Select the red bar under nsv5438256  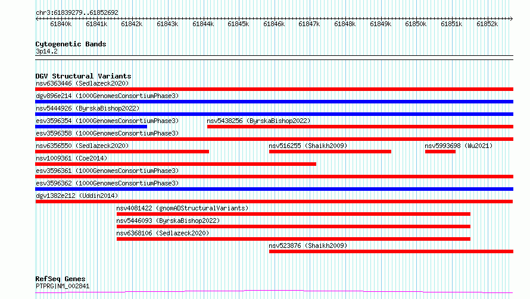coord(360,127)
